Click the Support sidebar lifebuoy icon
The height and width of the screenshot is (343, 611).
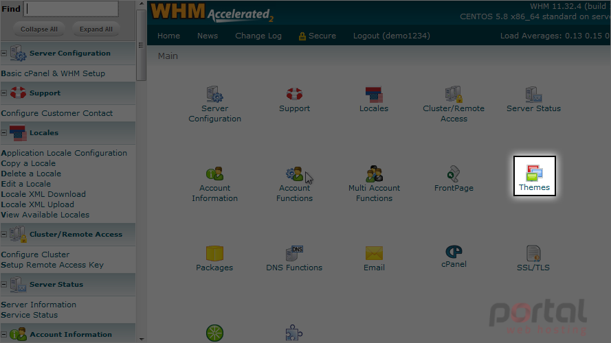point(18,93)
